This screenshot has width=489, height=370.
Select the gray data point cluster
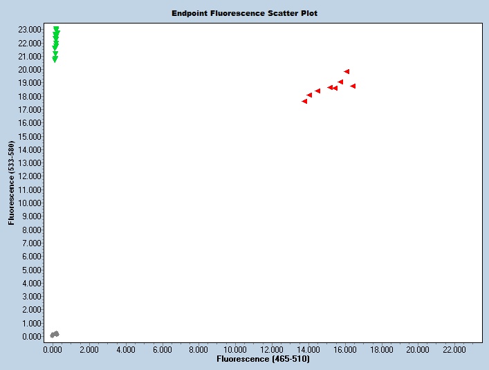click(x=55, y=334)
